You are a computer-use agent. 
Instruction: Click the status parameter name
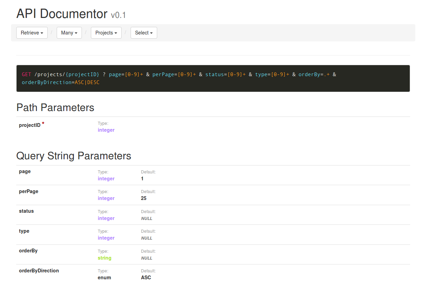pyautogui.click(x=26, y=211)
